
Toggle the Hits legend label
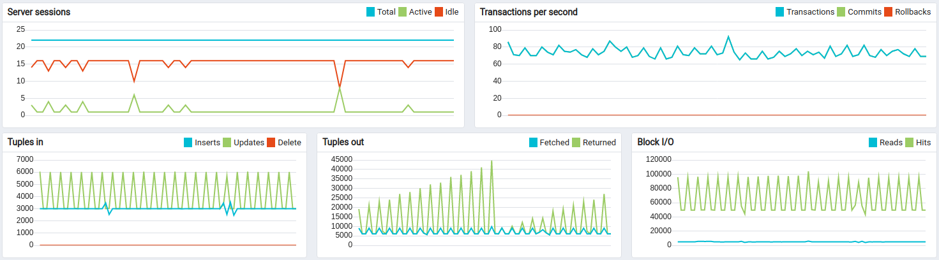click(923, 142)
